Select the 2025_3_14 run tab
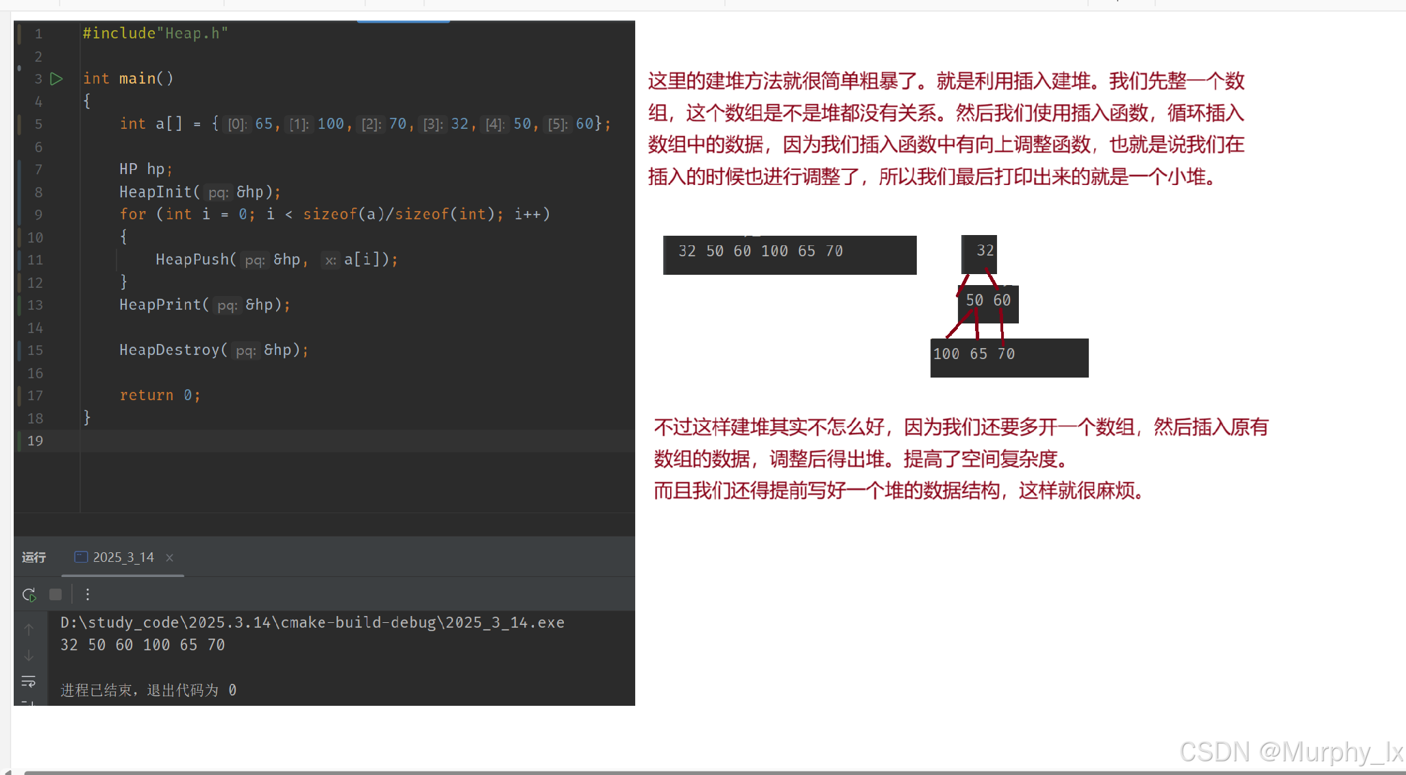 123,558
